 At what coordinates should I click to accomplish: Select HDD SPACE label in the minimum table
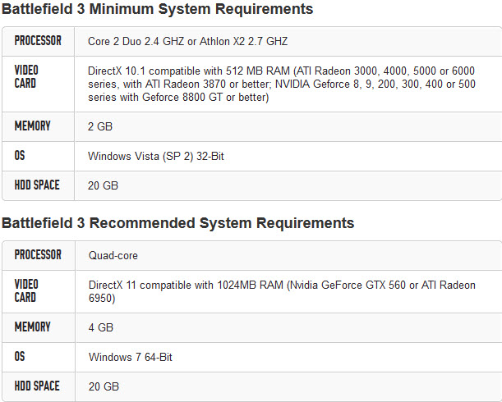37,185
